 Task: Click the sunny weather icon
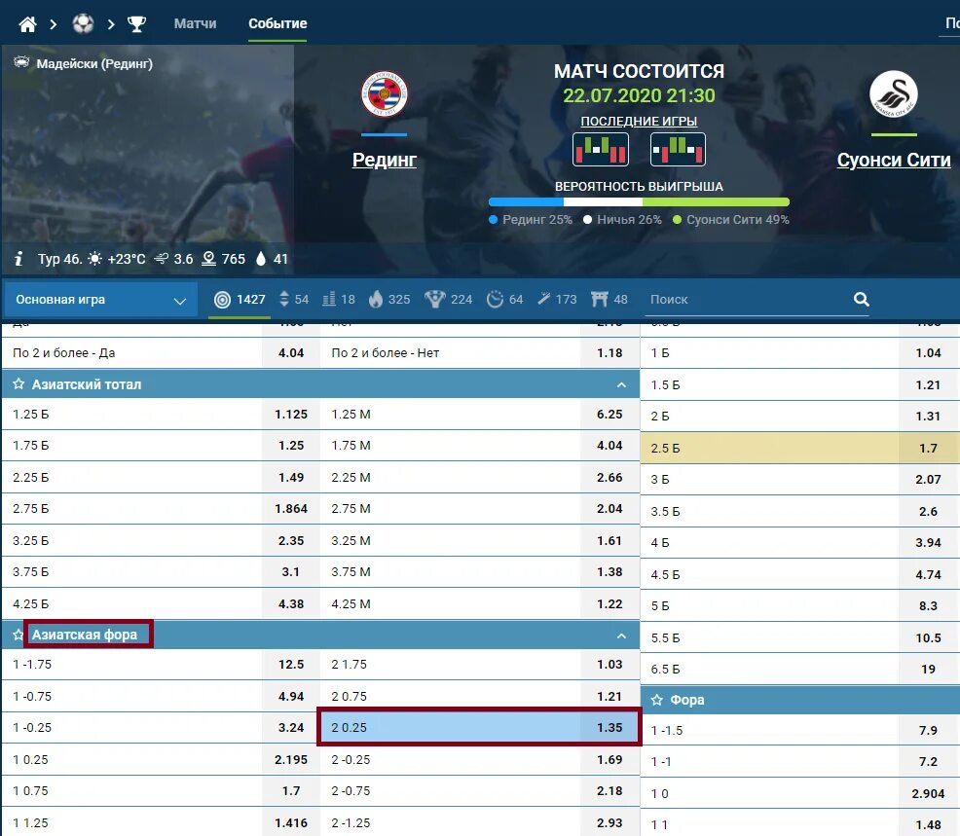(x=94, y=259)
